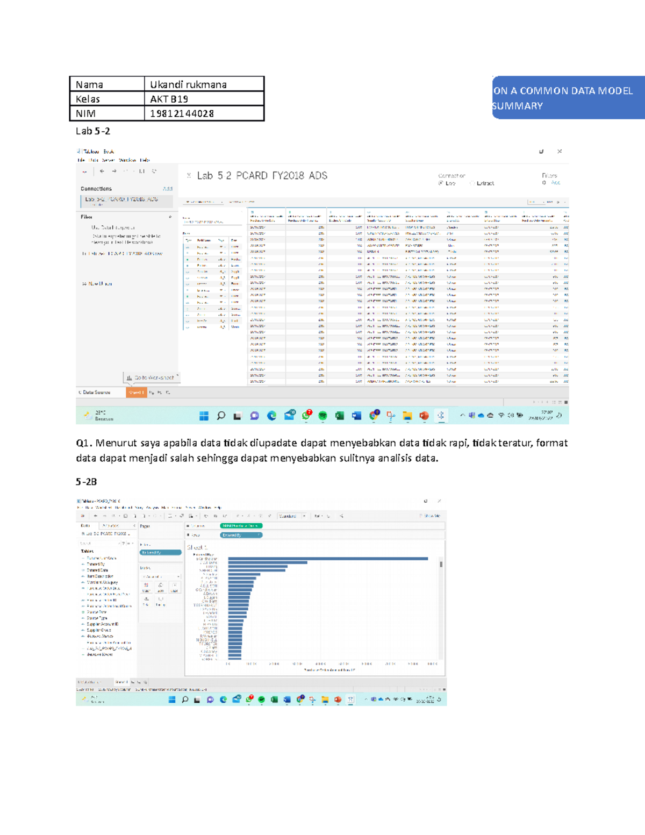Click the Undo arrow in the Tableau toolbar
Image resolution: width=645 pixels, height=835 pixels.
point(95,516)
